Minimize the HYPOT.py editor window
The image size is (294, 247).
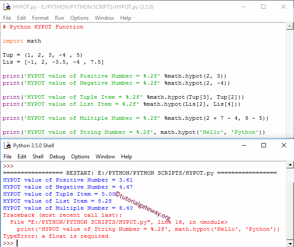point(244,7)
